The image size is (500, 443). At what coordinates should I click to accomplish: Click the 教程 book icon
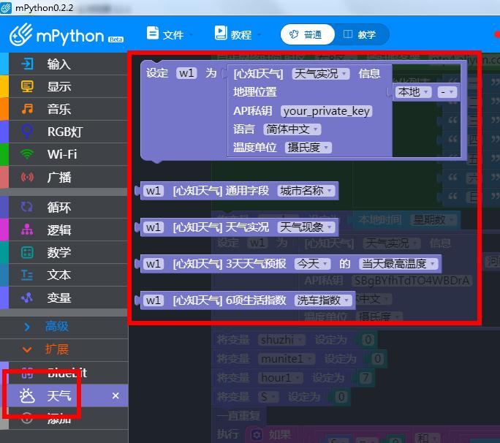coord(221,33)
